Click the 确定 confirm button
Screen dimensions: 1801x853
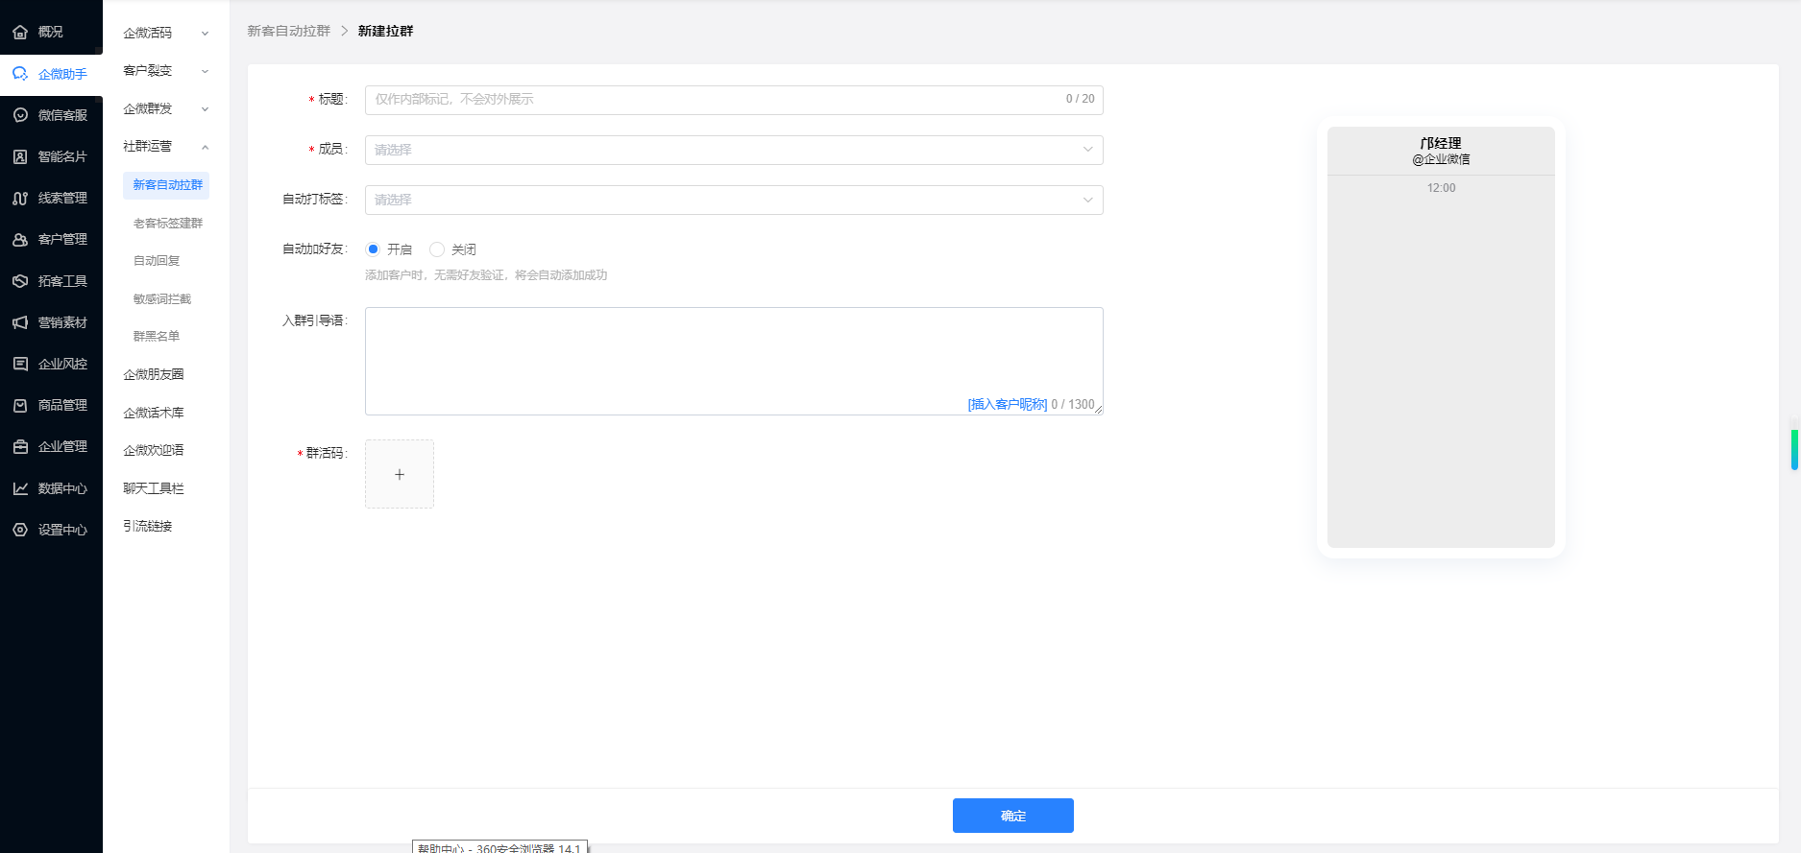(1012, 816)
